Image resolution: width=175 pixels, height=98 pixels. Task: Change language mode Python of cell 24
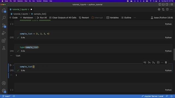tap(168, 51)
